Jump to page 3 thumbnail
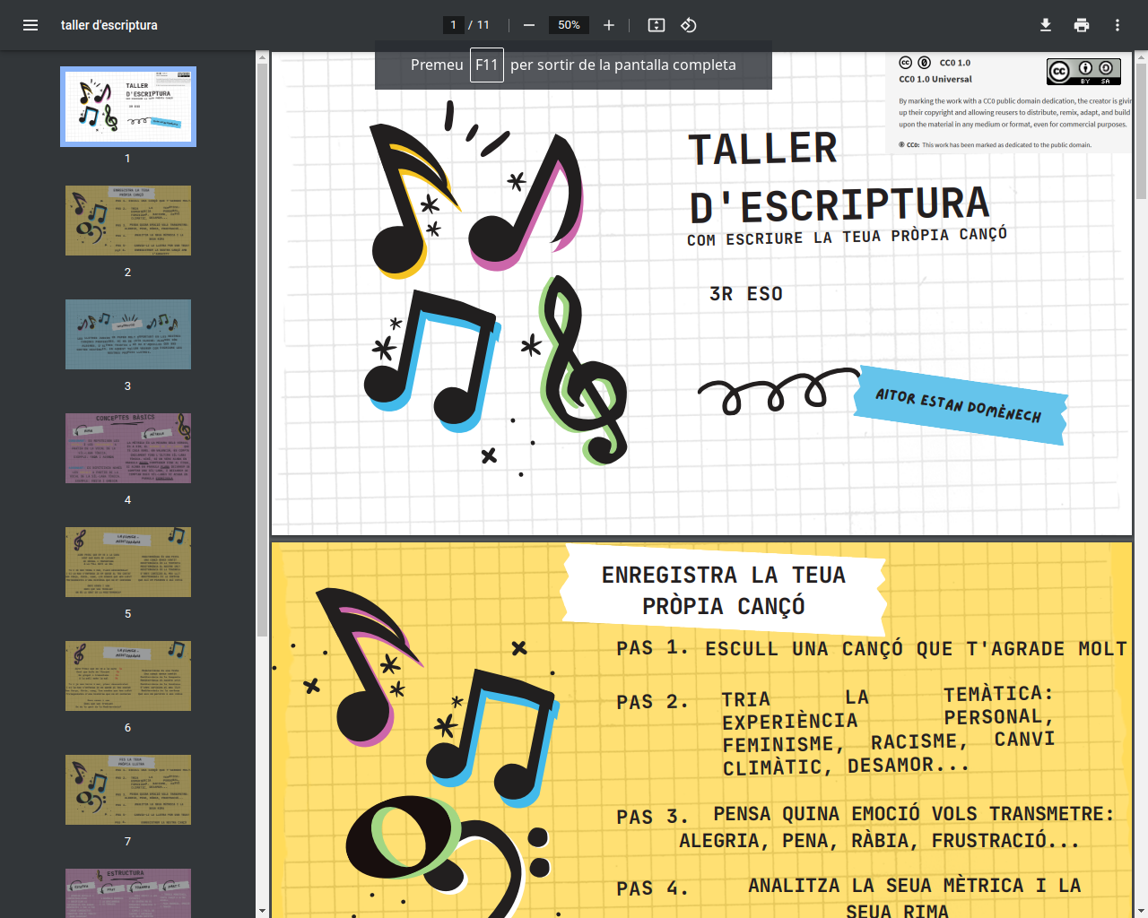The height and width of the screenshot is (918, 1148). click(128, 334)
